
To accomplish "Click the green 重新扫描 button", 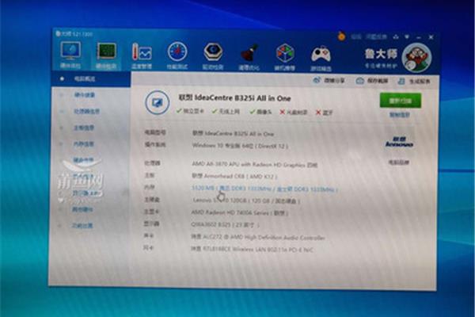I will pos(400,101).
